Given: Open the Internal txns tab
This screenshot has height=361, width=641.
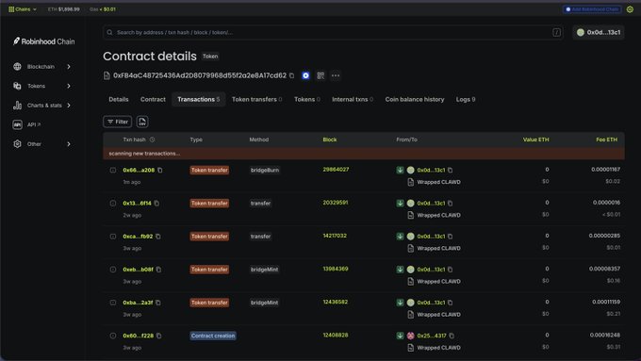Looking at the screenshot, I should point(353,99).
